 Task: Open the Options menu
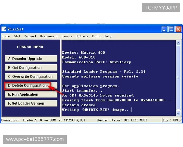pyautogui.click(x=82, y=36)
